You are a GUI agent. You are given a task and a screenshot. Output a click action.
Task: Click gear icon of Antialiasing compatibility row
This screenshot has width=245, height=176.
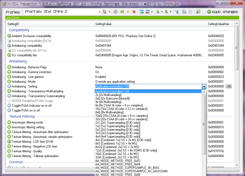point(9,46)
